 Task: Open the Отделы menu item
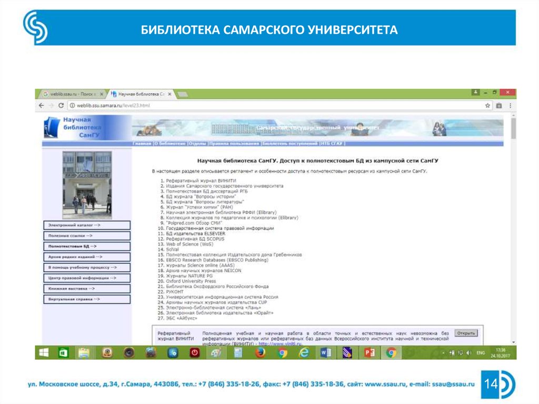point(197,143)
